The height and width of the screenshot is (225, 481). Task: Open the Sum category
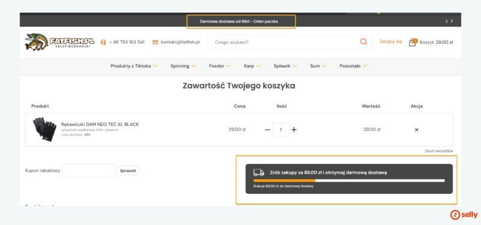pyautogui.click(x=315, y=66)
